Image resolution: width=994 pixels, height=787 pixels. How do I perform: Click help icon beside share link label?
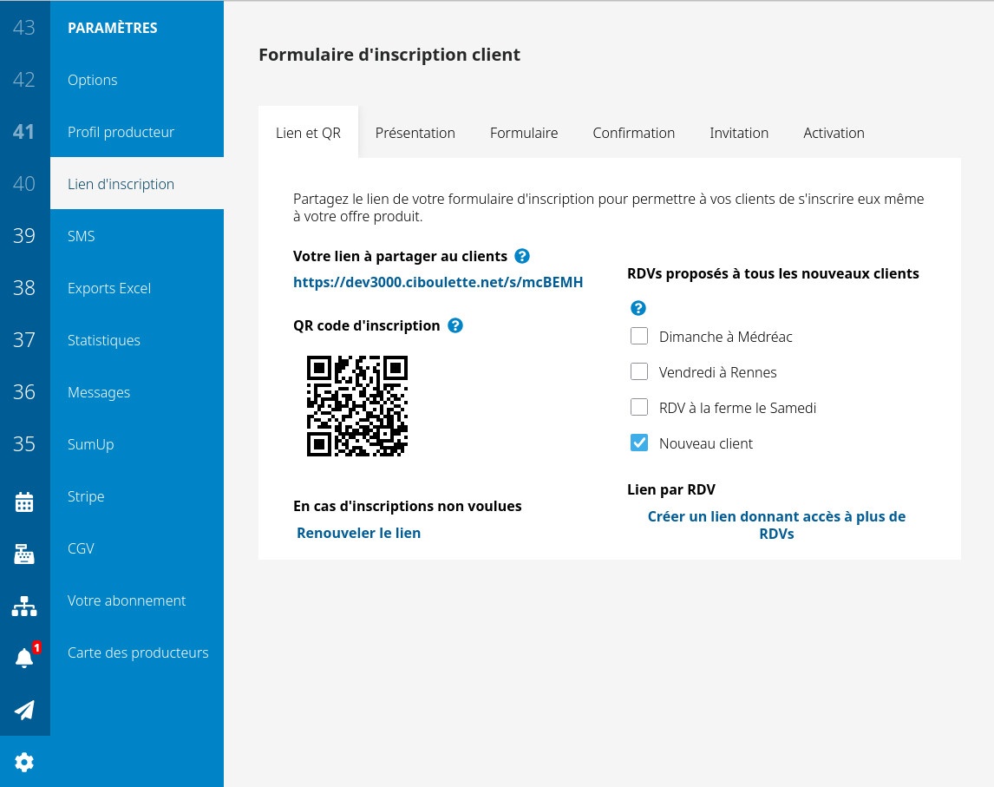[x=522, y=256]
